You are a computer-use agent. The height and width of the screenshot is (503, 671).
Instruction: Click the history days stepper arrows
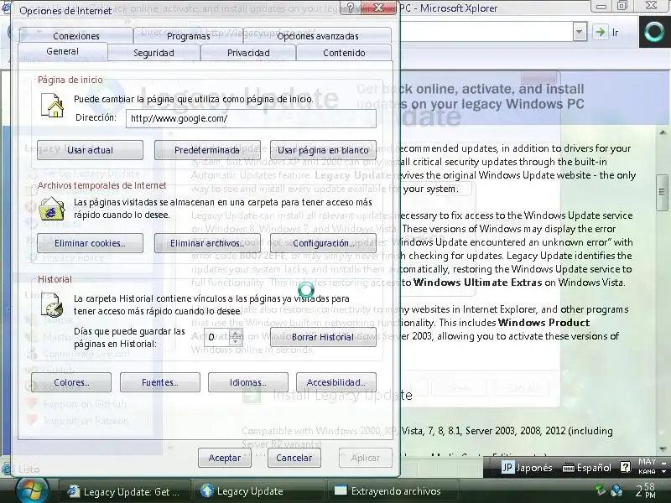[x=236, y=337]
